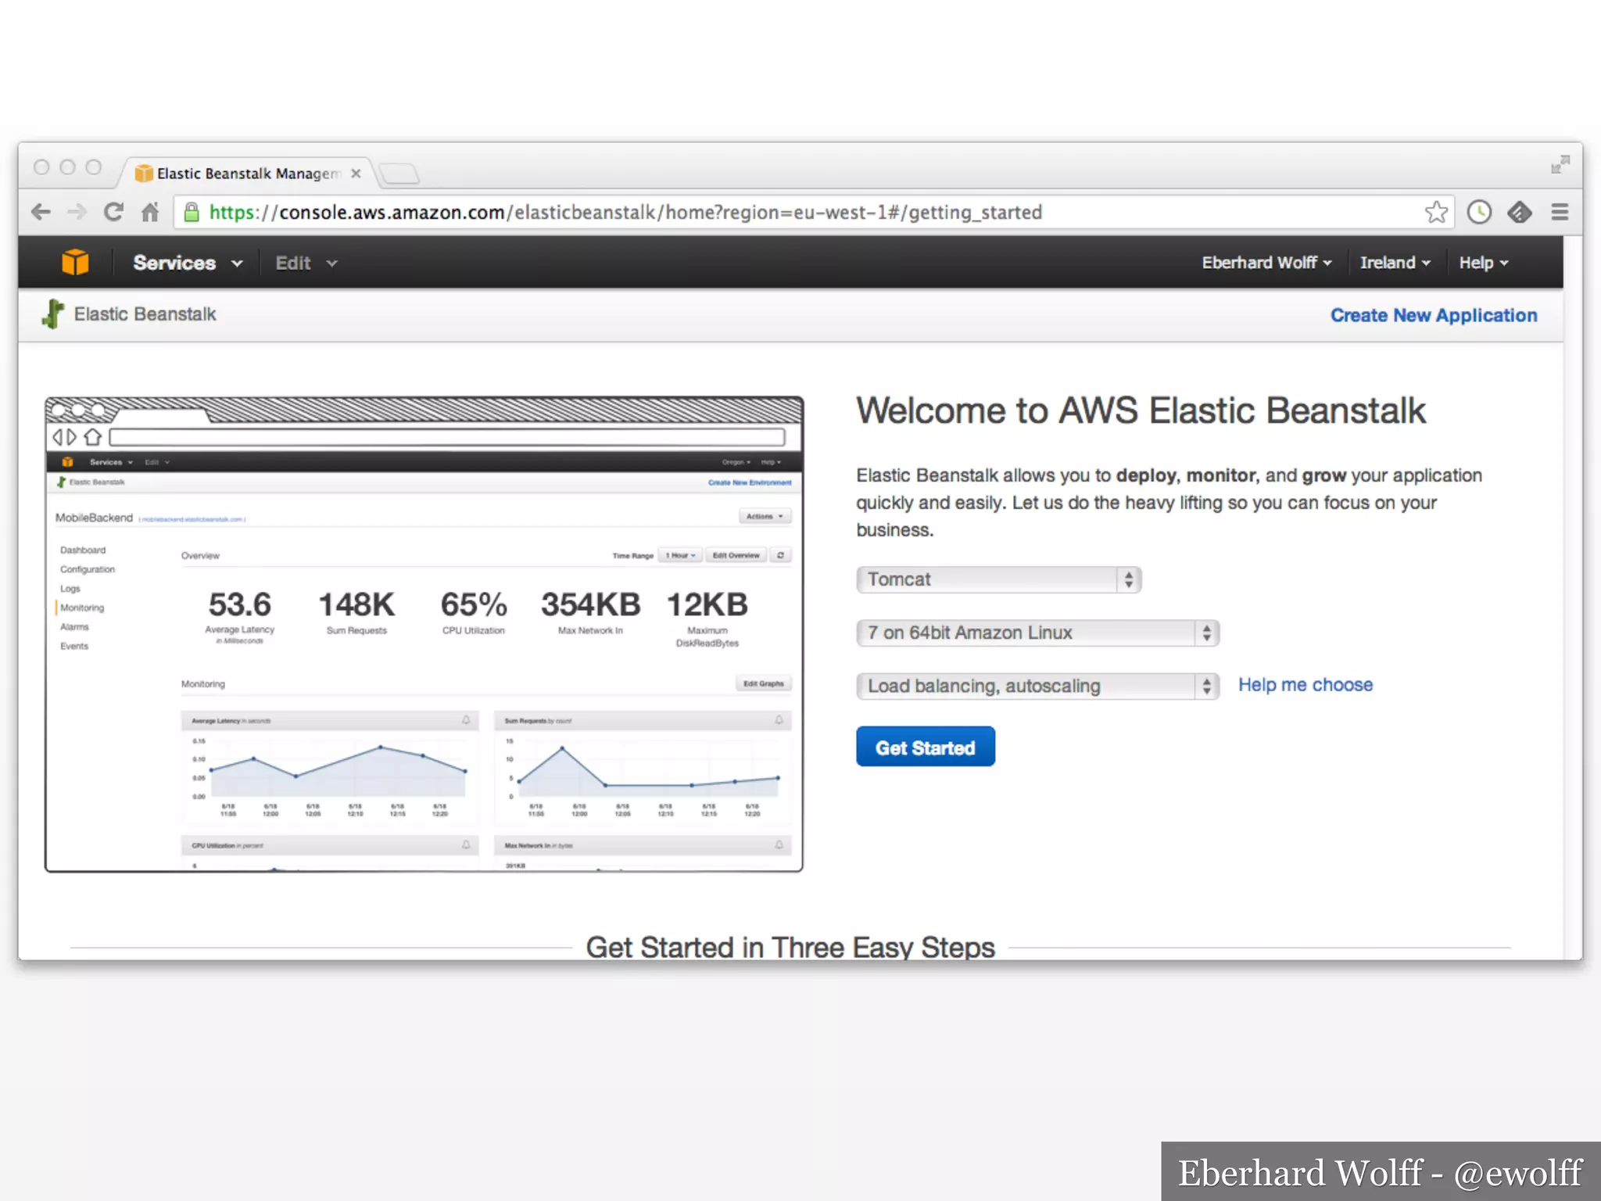Open the 7 on 64bit Amazon Linux dropdown
The image size is (1601, 1201).
(1037, 633)
